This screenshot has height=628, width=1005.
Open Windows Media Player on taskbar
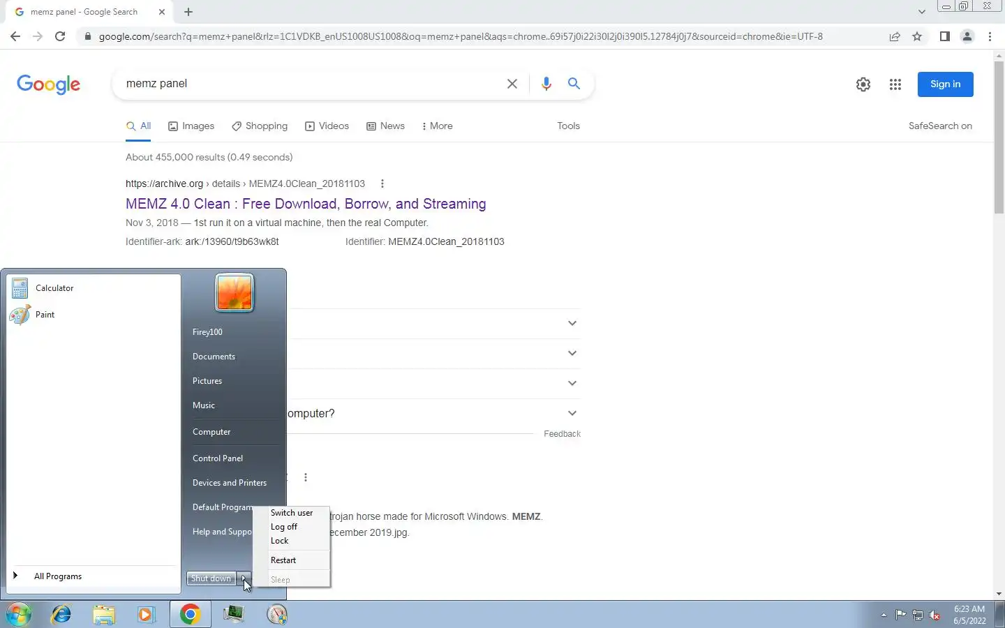146,614
